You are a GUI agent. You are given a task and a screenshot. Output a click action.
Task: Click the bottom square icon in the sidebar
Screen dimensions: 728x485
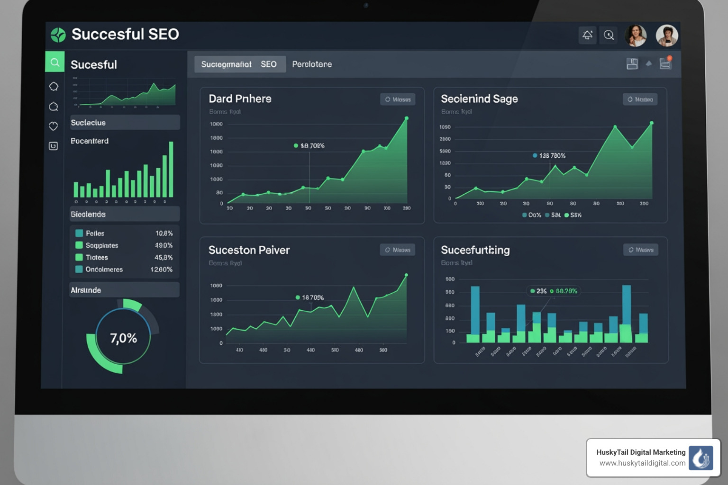[x=54, y=146]
